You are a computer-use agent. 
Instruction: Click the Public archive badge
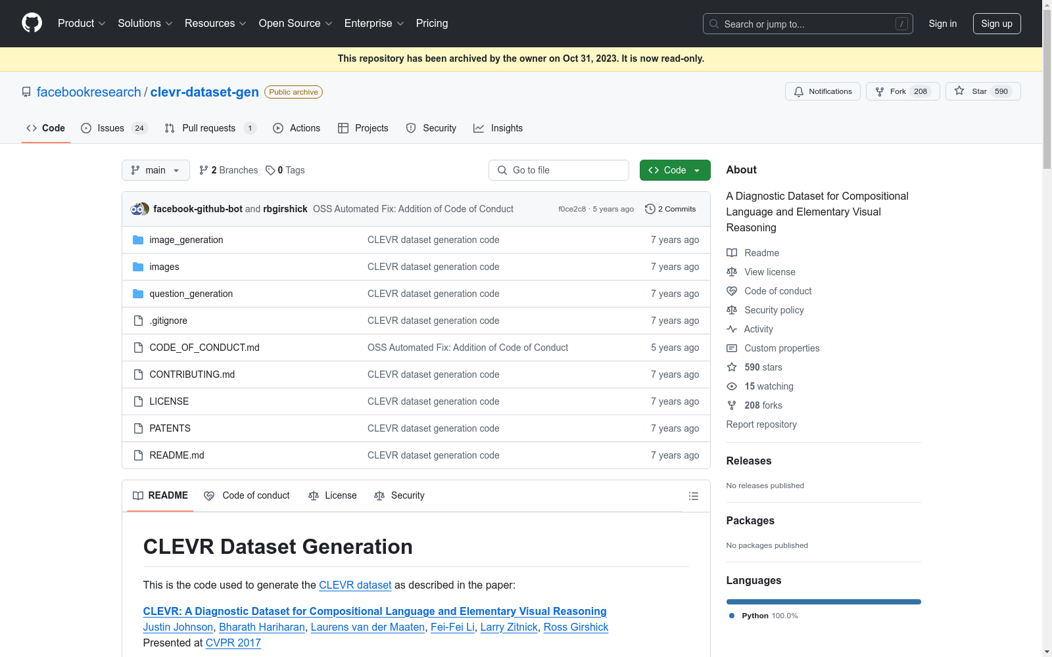(x=293, y=92)
